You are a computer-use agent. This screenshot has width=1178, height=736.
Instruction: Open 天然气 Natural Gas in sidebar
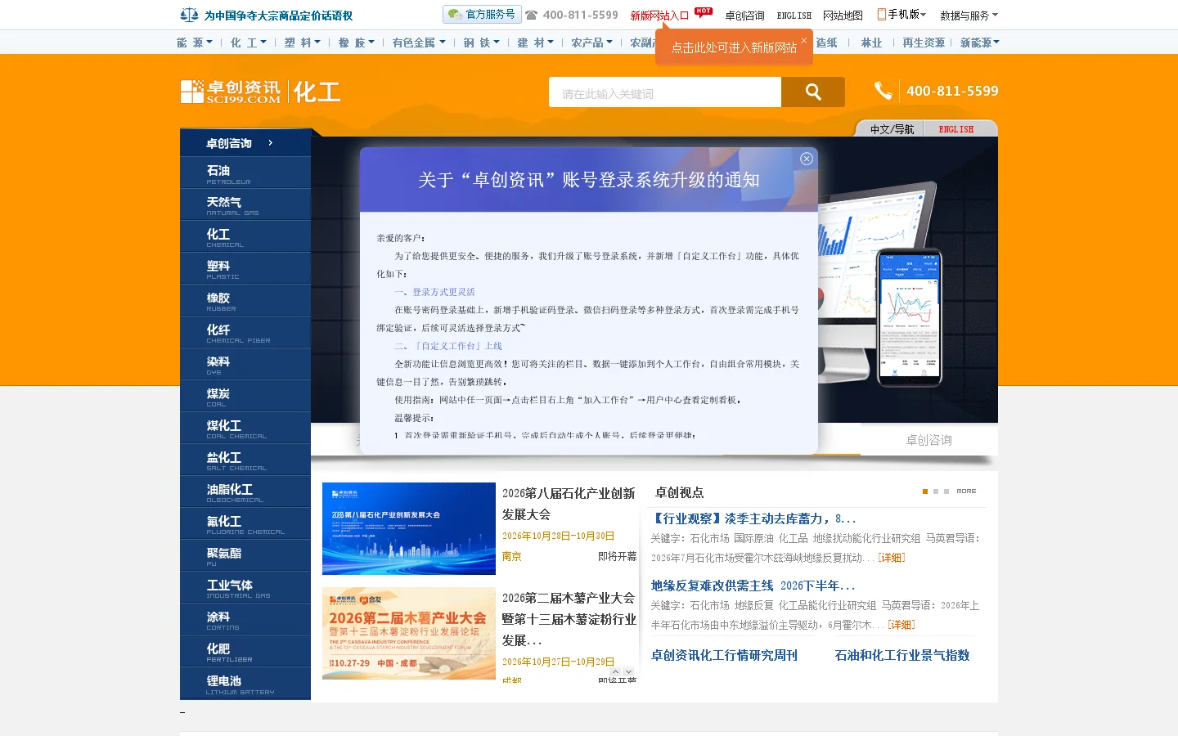click(245, 204)
